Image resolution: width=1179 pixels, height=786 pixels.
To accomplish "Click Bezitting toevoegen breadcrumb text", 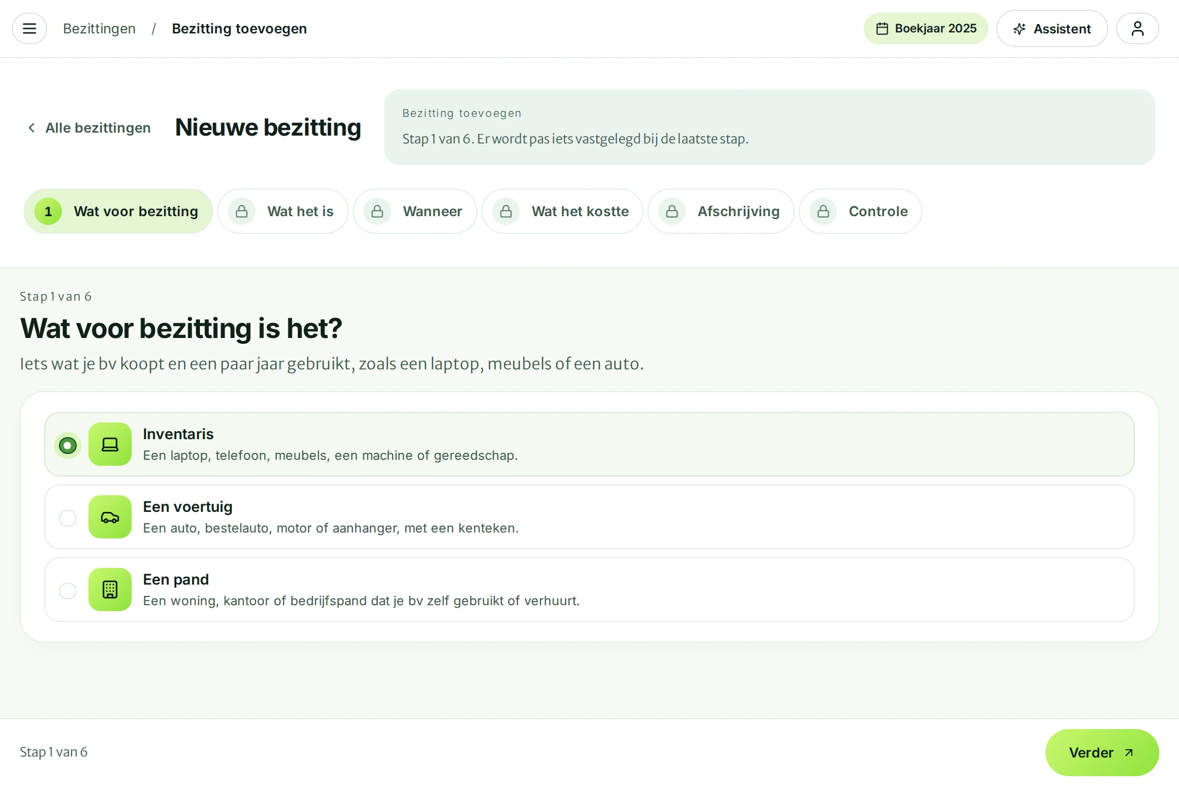I will tap(239, 28).
